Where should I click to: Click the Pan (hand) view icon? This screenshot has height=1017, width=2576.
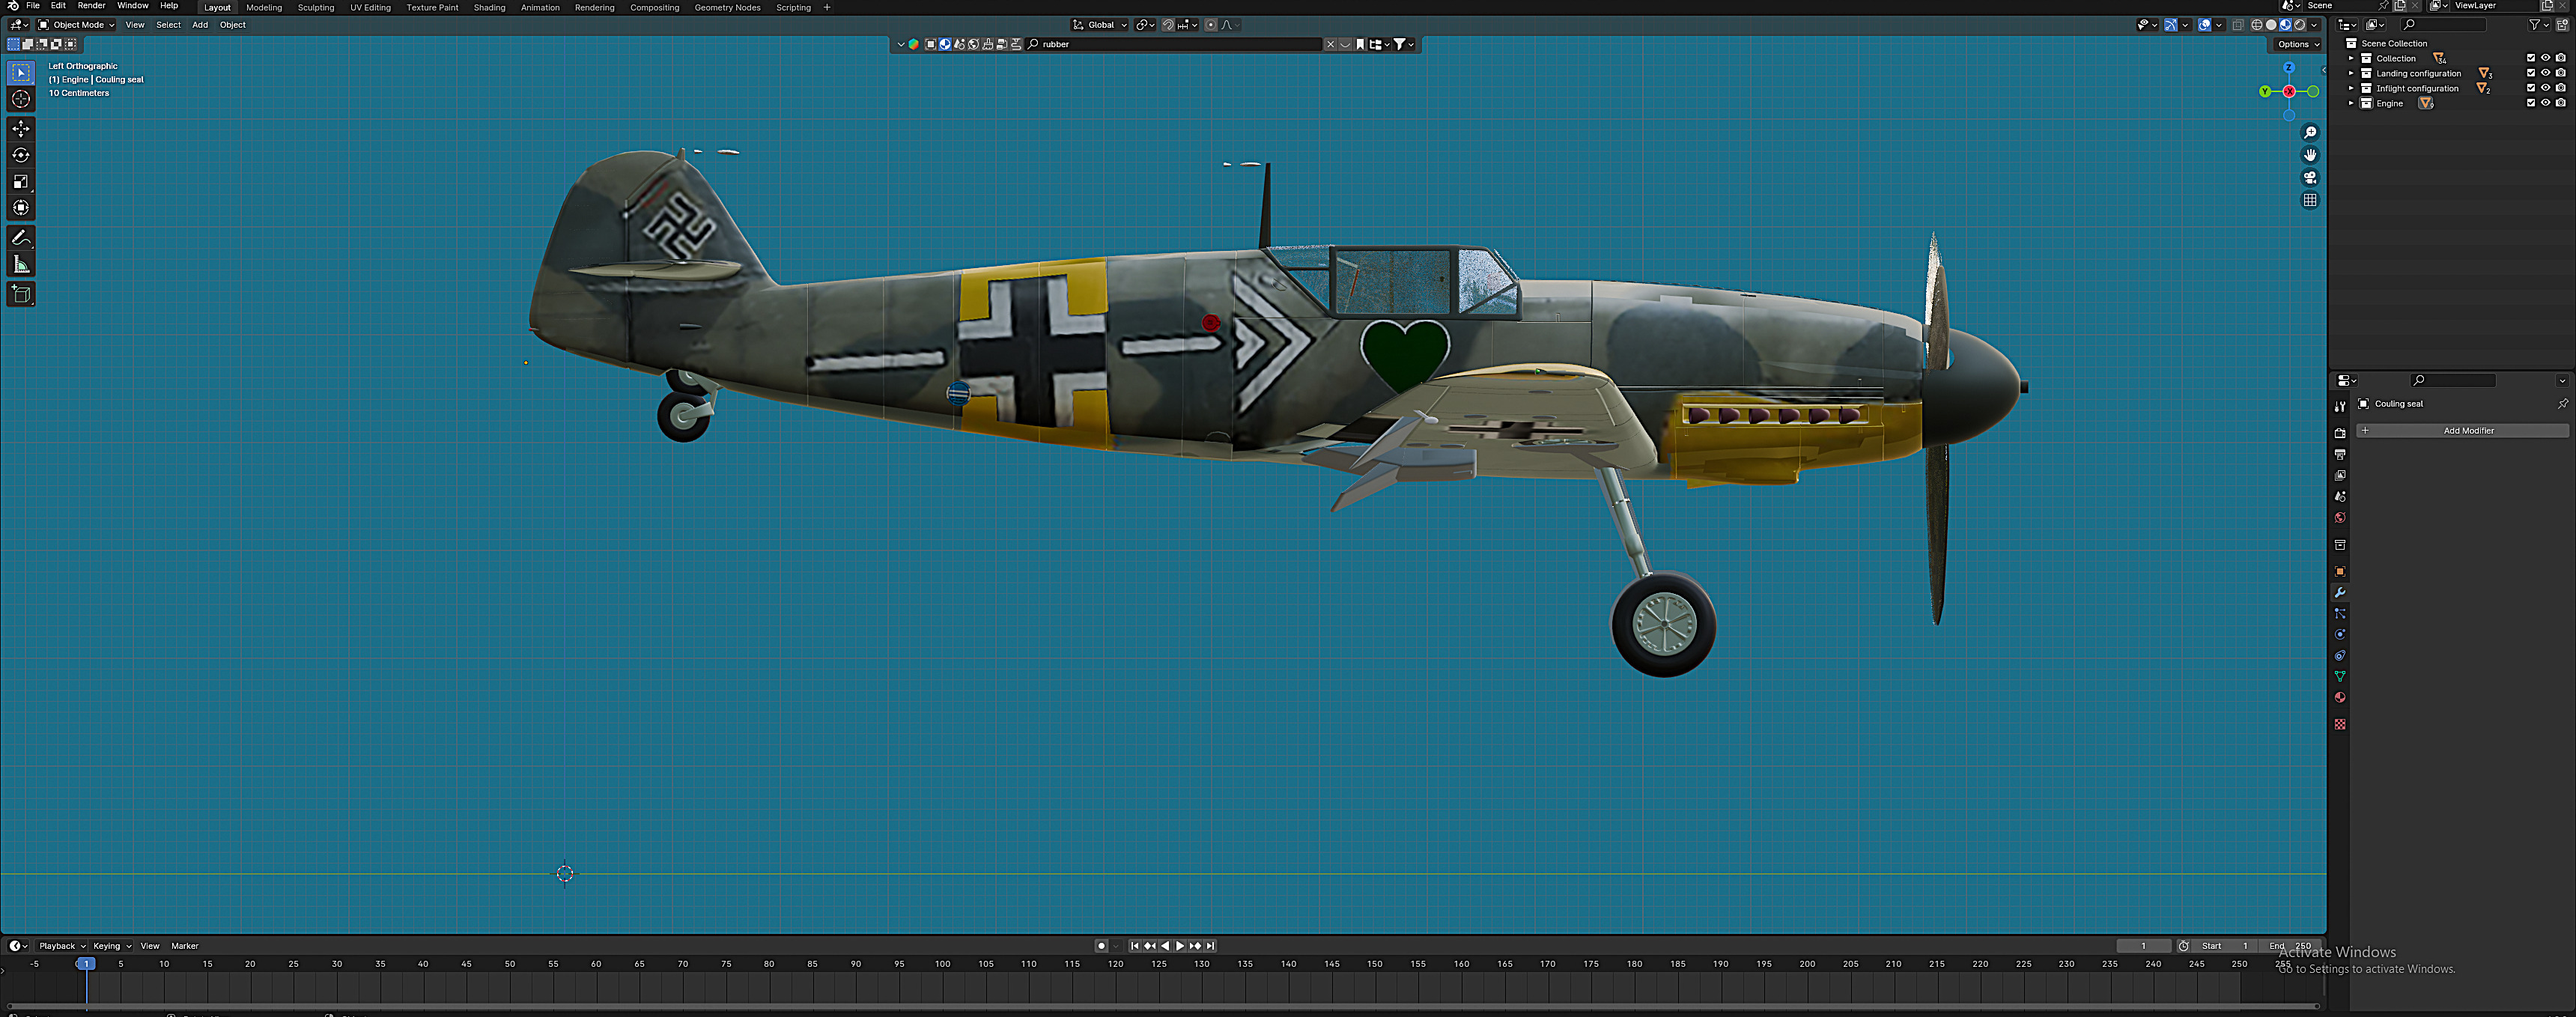click(2310, 155)
